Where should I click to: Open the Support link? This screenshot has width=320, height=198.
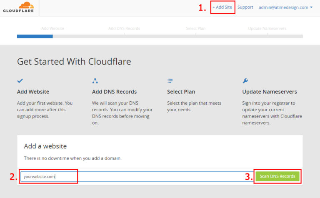[x=245, y=7]
